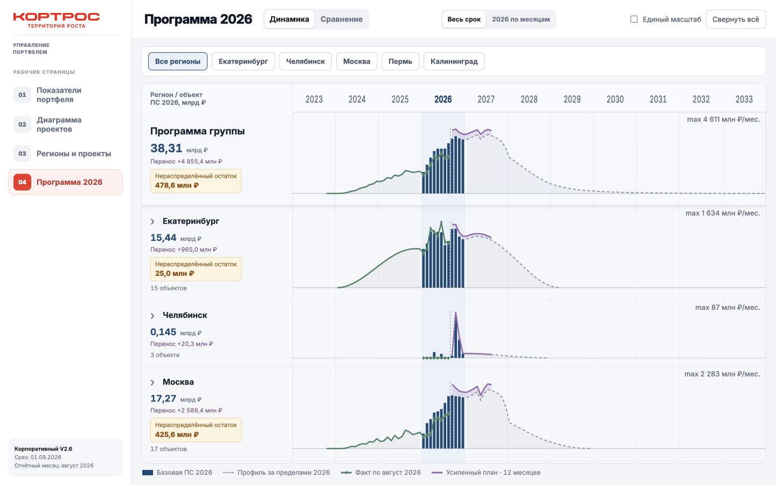Viewport: 776px width, 485px height.
Task: Click Нераспределённый остаток 425,6 млн badge
Action: coord(196,430)
